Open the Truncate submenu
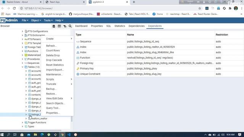Image resolution: width=244 pixels, height=137 pixels. 58,84
